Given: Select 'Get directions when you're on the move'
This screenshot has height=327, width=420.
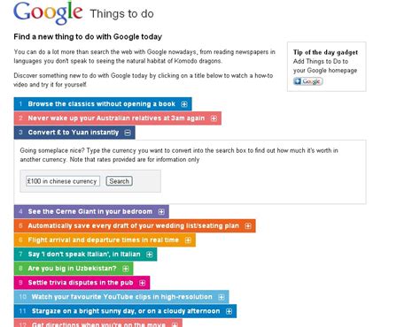Looking at the screenshot, I should pyautogui.click(x=98, y=324).
